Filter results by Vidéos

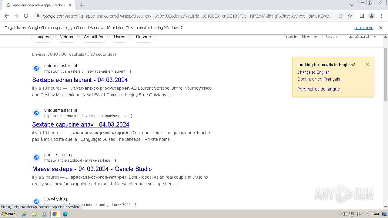pos(66,37)
